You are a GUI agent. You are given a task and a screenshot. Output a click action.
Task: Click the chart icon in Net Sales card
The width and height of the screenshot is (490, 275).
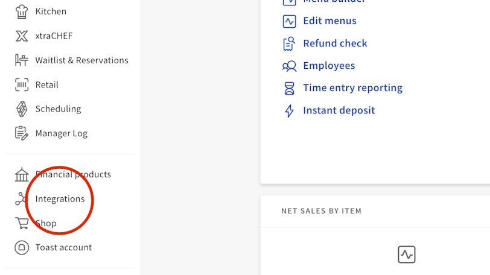click(x=407, y=254)
